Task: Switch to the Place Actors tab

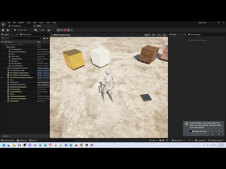Action: point(26,35)
